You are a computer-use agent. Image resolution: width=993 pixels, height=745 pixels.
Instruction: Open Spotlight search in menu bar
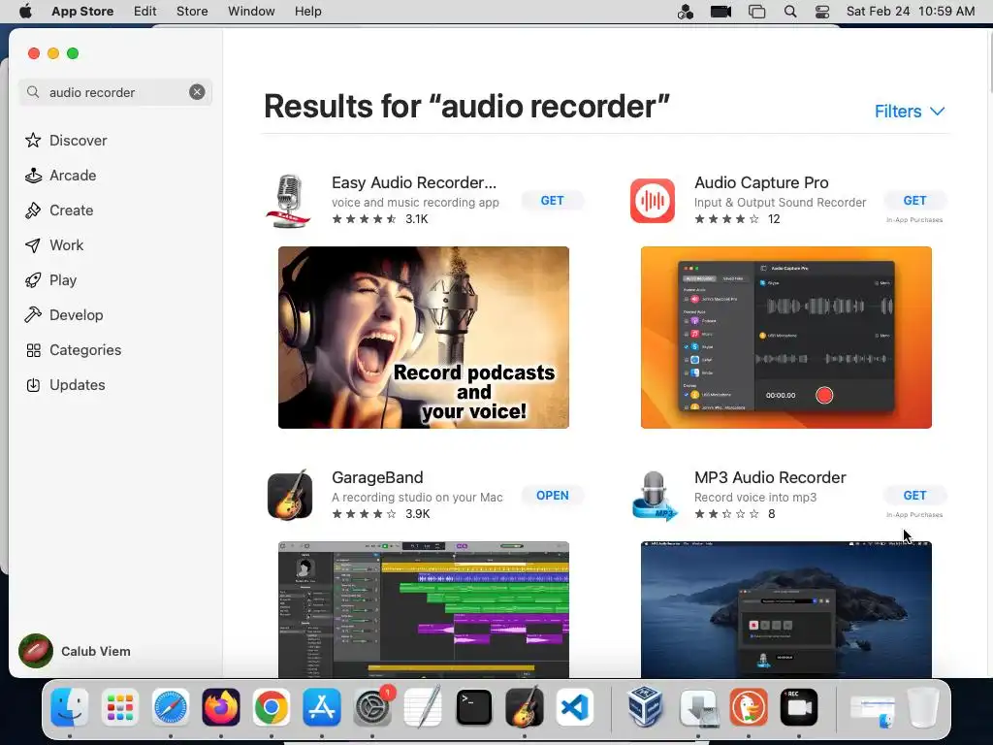click(789, 12)
